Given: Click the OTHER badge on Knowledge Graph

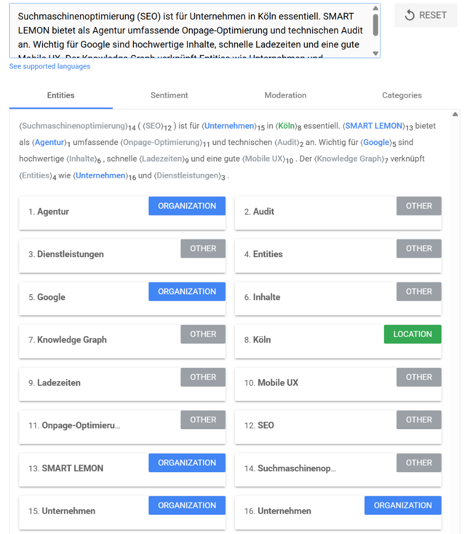Looking at the screenshot, I should coord(203,334).
